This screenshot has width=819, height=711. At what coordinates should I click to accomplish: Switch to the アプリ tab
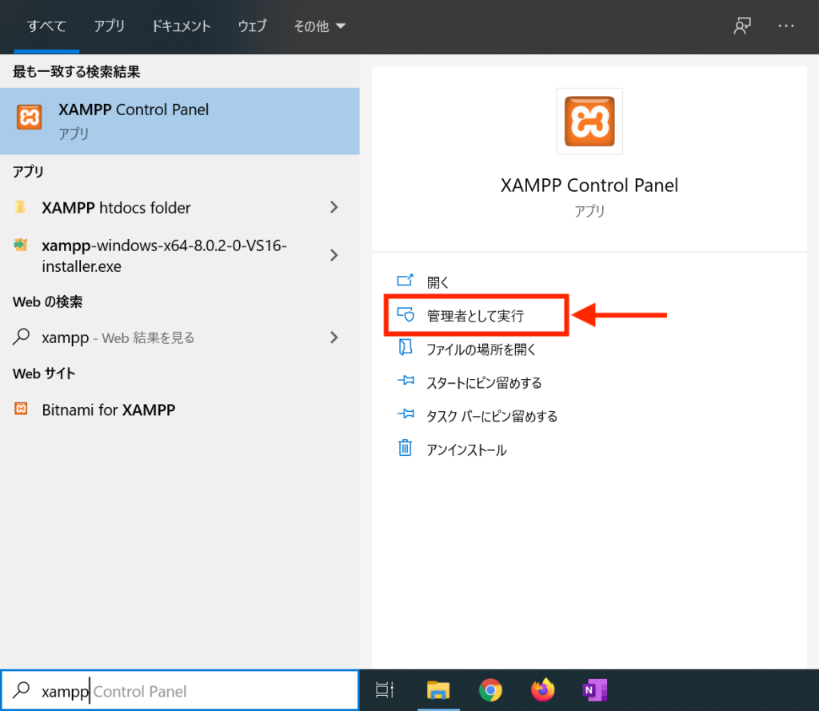click(110, 26)
